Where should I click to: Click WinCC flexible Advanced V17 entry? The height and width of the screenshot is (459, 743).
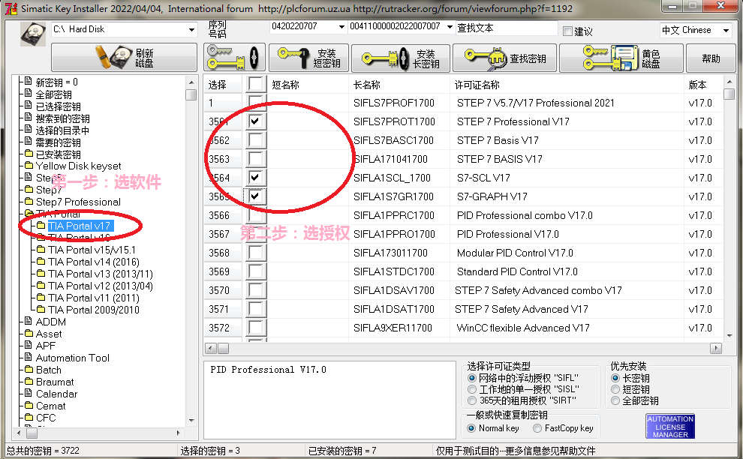point(523,328)
